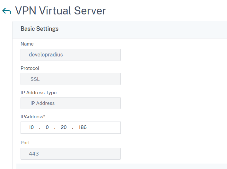Click the IPAddress* required field label
Image resolution: width=227 pixels, height=169 pixels.
point(32,117)
